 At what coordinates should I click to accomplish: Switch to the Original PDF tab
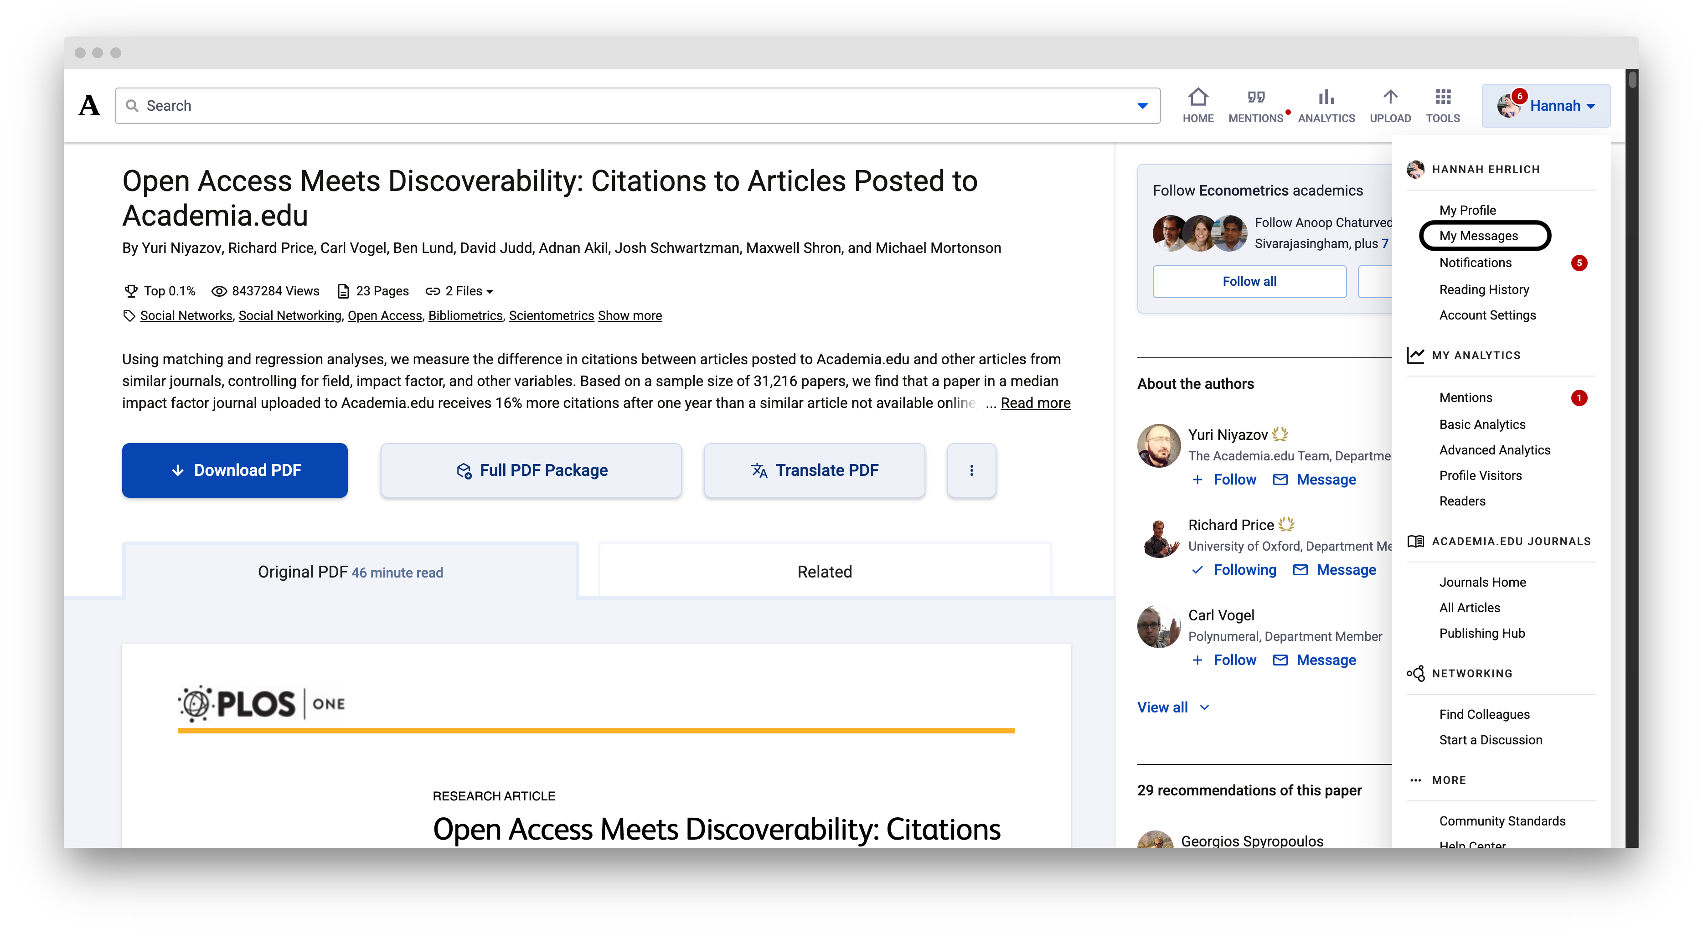tap(351, 571)
